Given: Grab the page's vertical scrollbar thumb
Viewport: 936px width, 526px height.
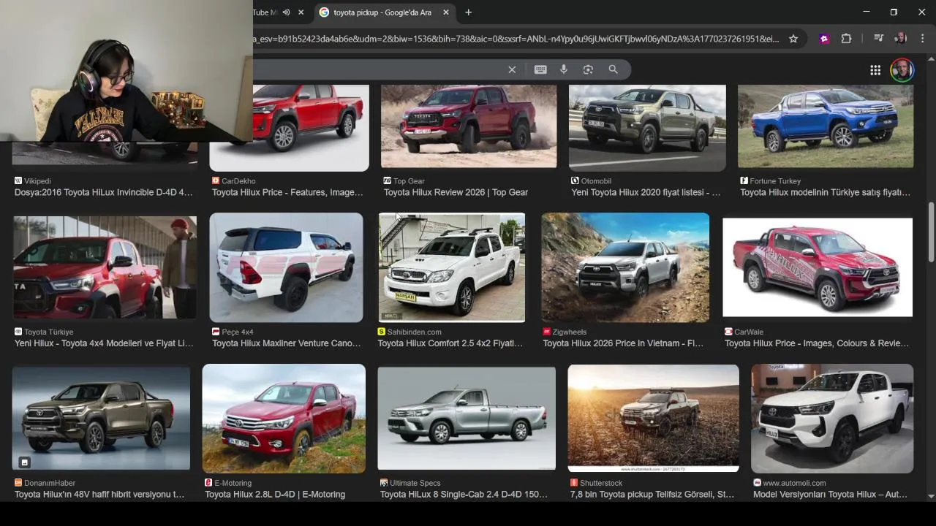Looking at the screenshot, I should click(x=931, y=232).
